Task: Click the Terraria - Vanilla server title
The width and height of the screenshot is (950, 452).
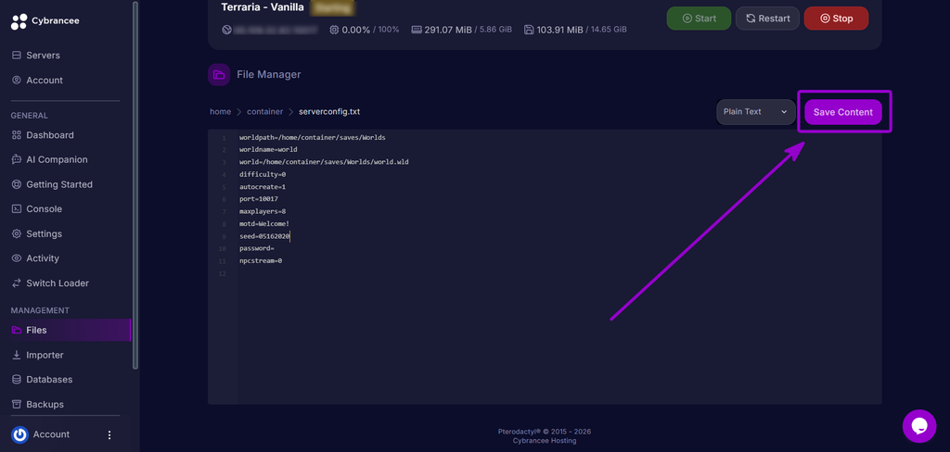Action: coord(263,7)
